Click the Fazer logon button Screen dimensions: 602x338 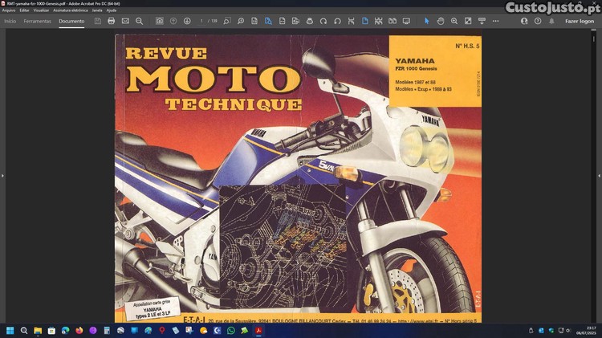click(580, 21)
